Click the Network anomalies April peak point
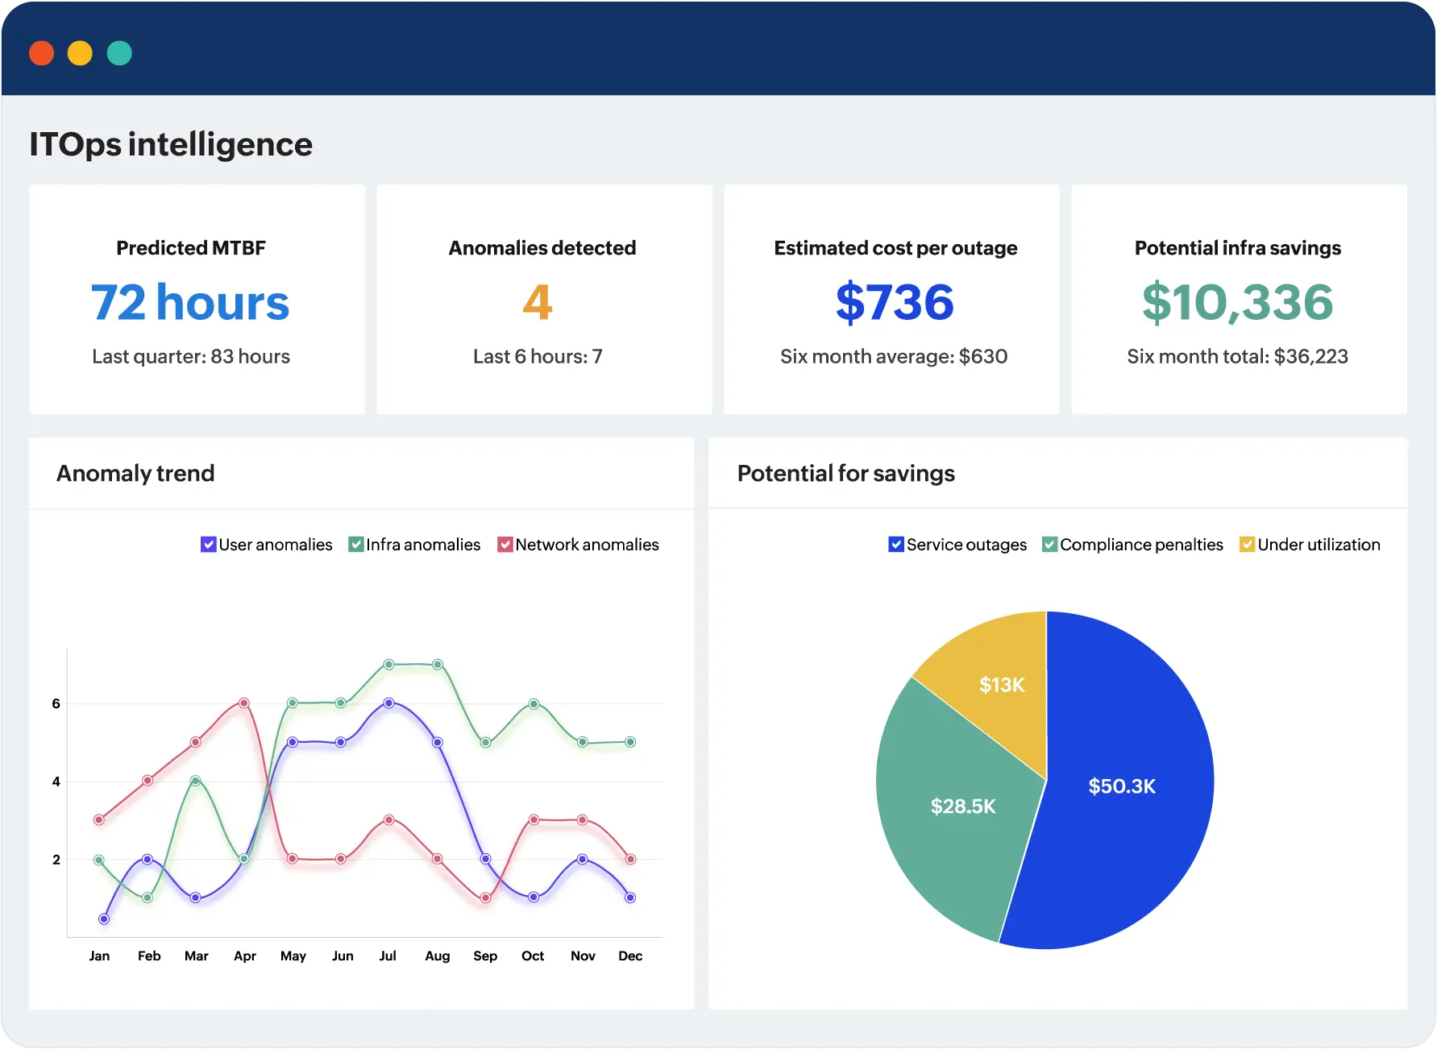This screenshot has height=1049, width=1437. 243,703
